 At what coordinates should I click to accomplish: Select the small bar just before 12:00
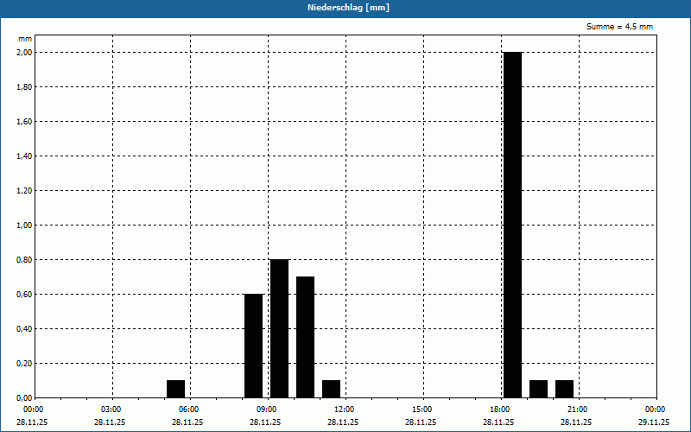332,390
